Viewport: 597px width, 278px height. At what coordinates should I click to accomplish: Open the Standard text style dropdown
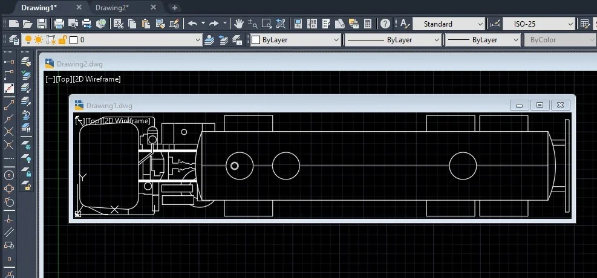449,24
